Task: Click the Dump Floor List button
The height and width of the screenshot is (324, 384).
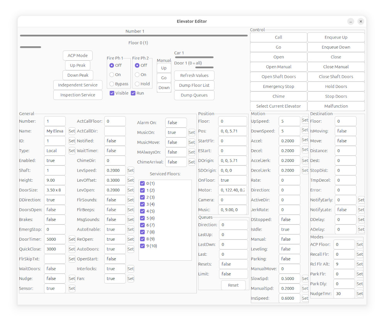Action: click(194, 85)
